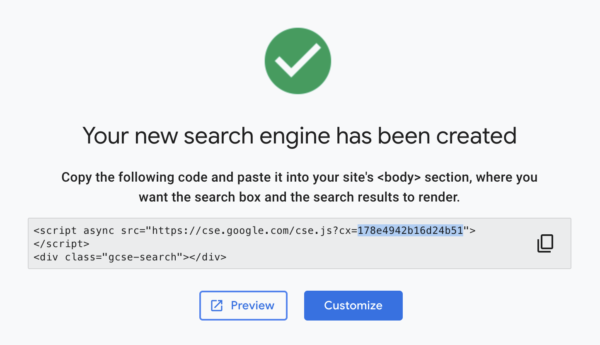Click the "gcse-search" class name
Image resolution: width=600 pixels, height=345 pixels.
click(146, 257)
